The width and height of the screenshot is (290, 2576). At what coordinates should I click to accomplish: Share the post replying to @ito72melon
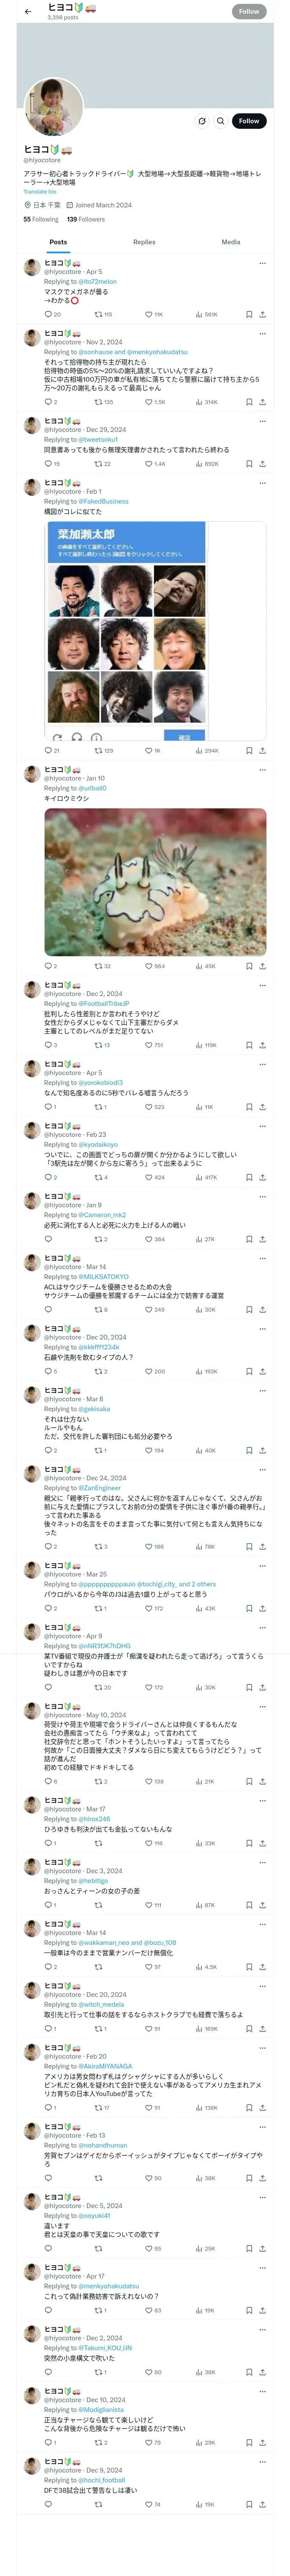click(x=262, y=314)
